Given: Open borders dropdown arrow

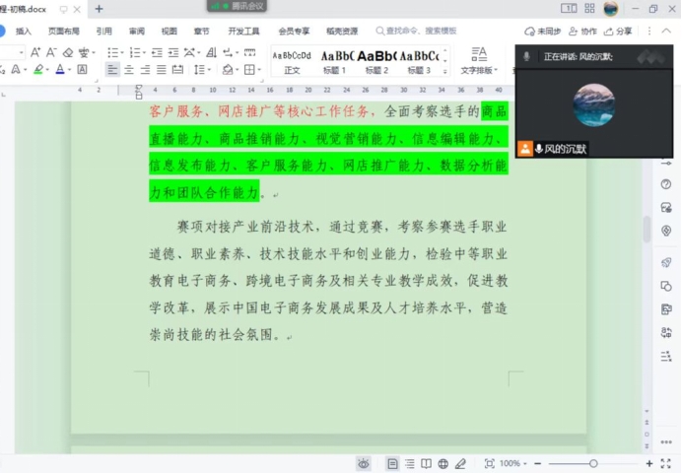Looking at the screenshot, I should [x=259, y=70].
